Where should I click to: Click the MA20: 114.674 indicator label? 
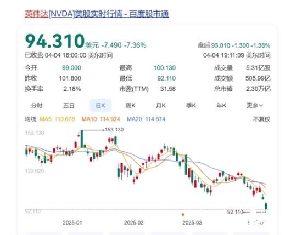tap(146, 119)
